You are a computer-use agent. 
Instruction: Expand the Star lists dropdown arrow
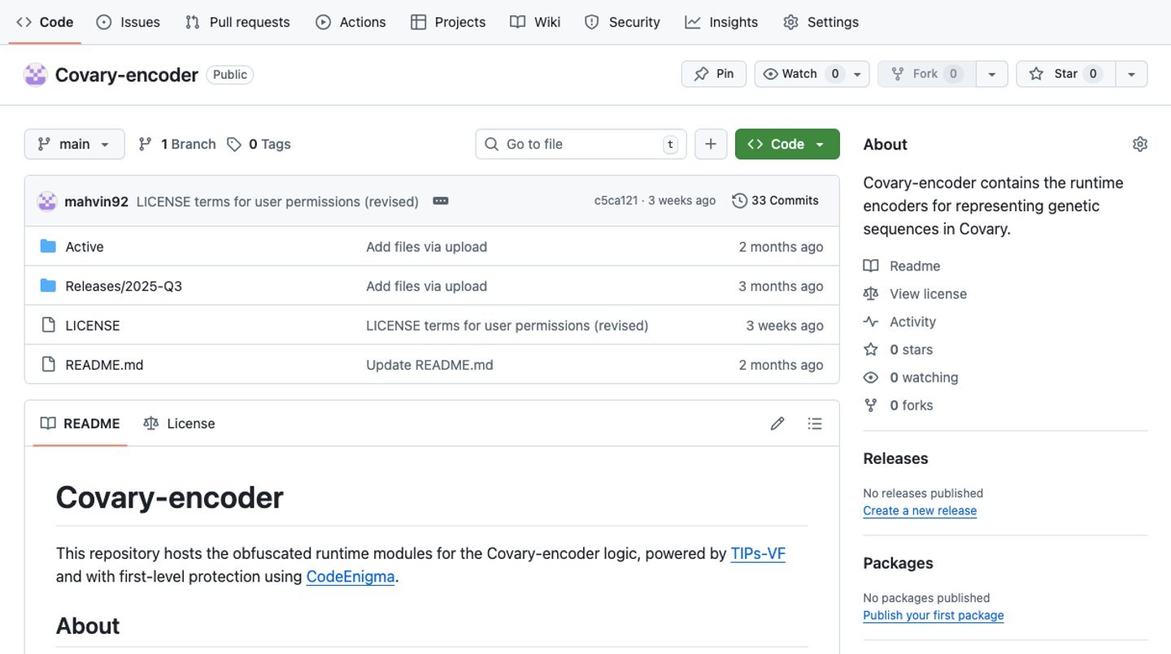click(x=1131, y=74)
